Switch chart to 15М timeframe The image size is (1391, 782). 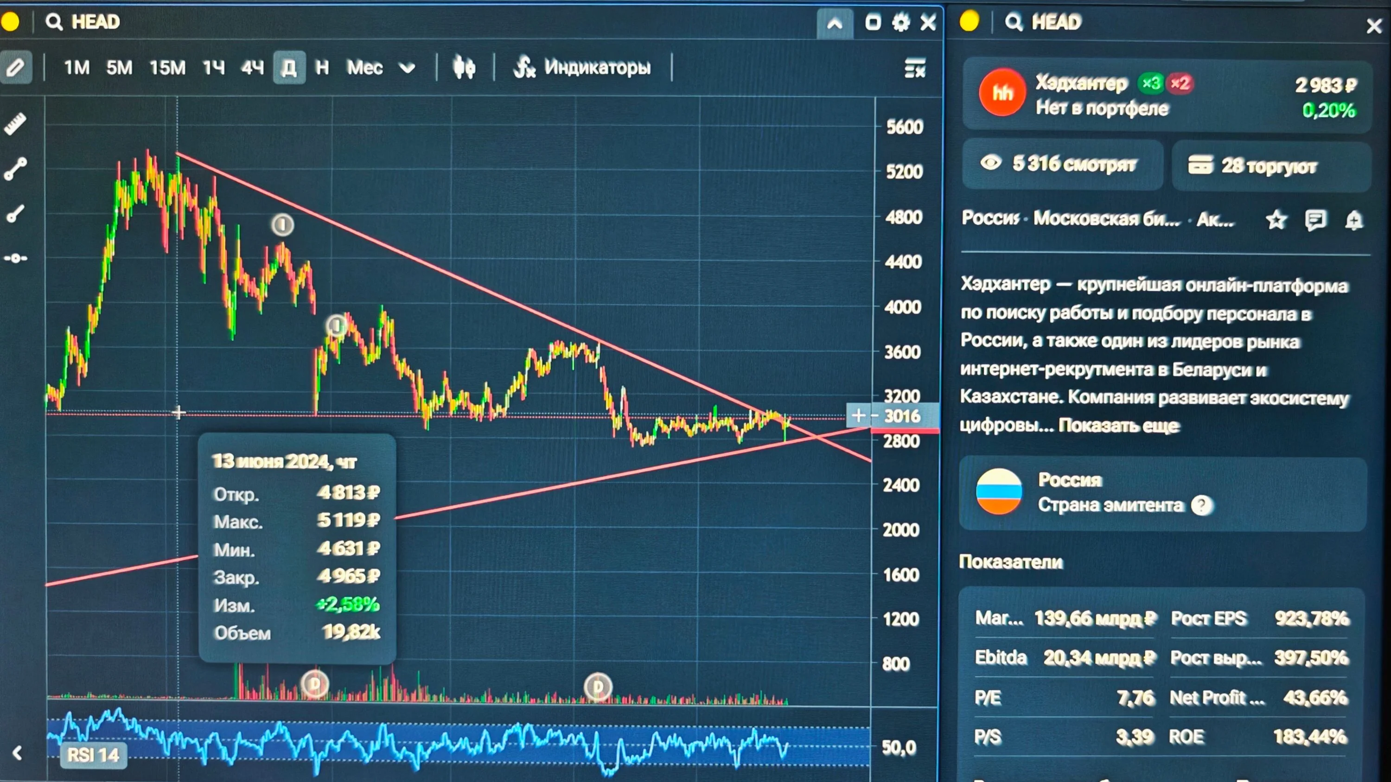[x=167, y=68]
